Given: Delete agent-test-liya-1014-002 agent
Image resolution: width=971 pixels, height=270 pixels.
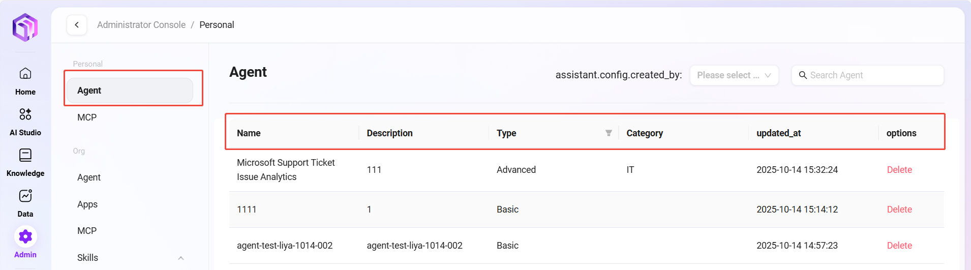Looking at the screenshot, I should coord(899,246).
